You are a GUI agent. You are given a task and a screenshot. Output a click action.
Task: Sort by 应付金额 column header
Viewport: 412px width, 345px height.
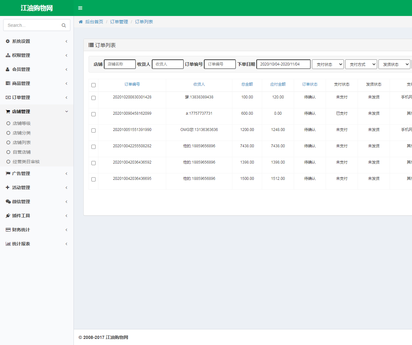(278, 84)
